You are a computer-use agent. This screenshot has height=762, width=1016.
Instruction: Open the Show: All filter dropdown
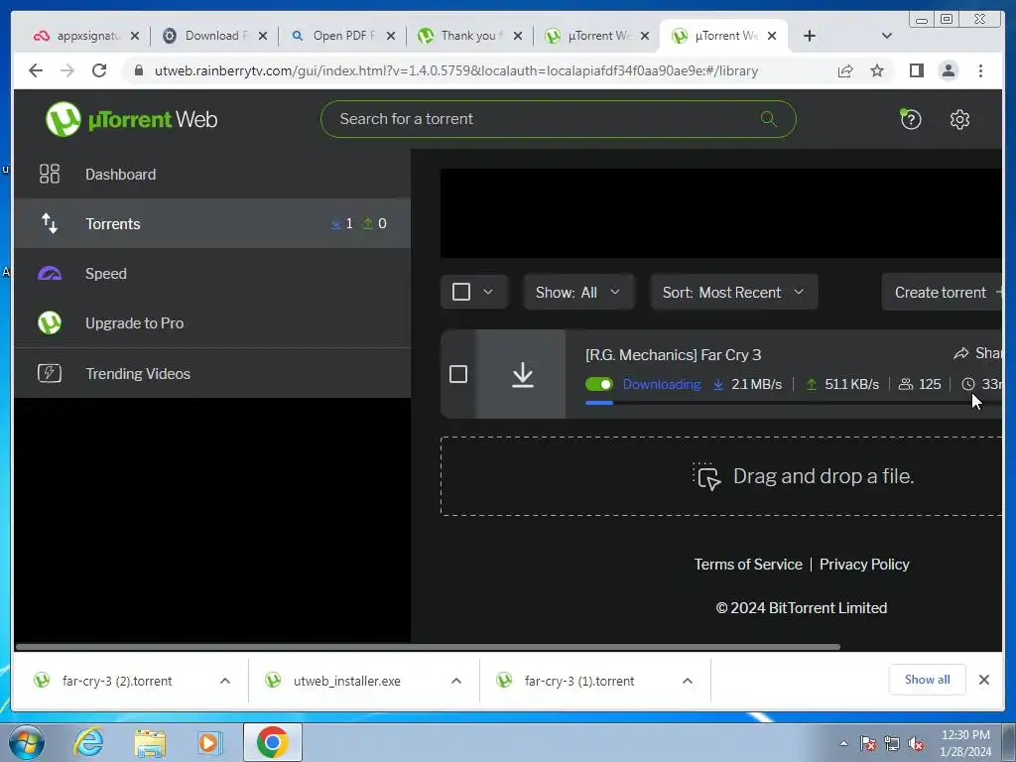pyautogui.click(x=578, y=293)
